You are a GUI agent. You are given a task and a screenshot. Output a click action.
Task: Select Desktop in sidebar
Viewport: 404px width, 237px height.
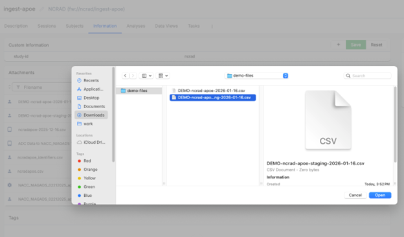(x=91, y=98)
